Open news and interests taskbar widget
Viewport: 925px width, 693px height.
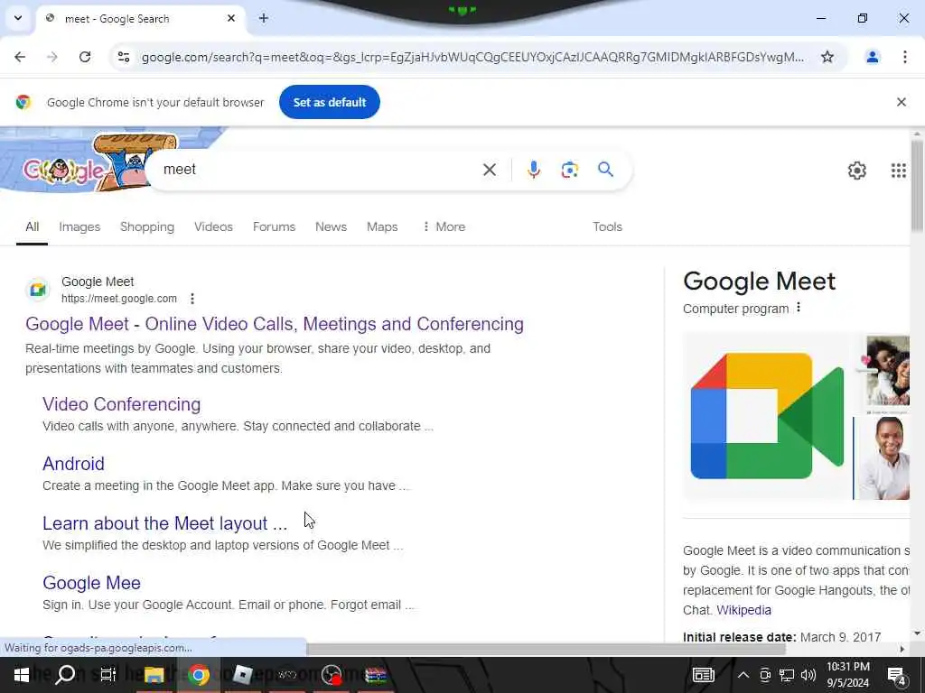point(703,675)
